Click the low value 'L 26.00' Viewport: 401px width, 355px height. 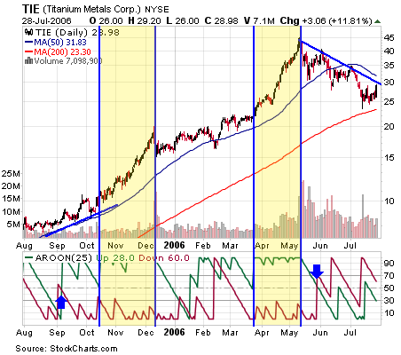(x=183, y=21)
